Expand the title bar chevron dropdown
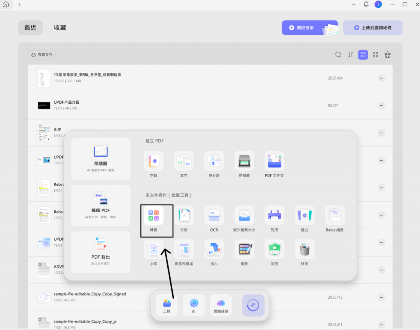The height and width of the screenshot is (330, 420). click(354, 4)
